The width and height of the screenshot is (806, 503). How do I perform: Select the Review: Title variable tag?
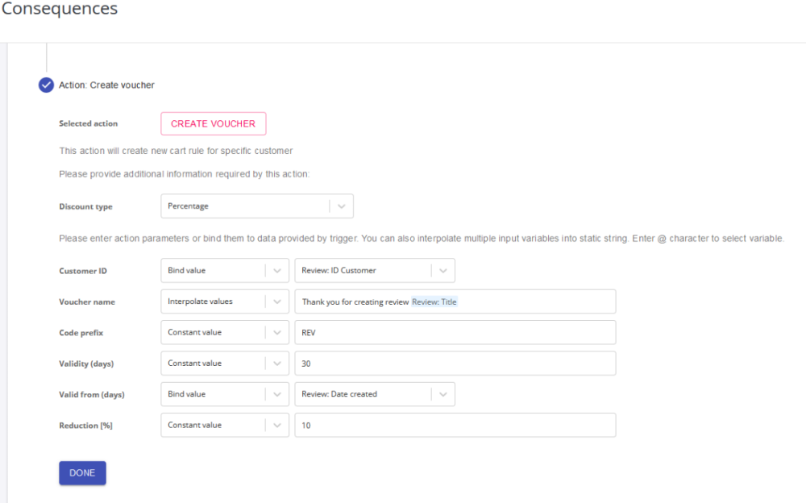(434, 301)
